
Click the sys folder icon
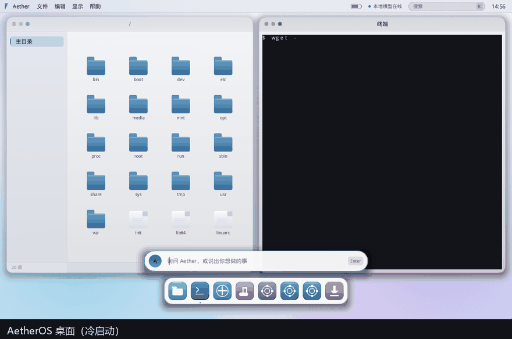click(x=138, y=181)
